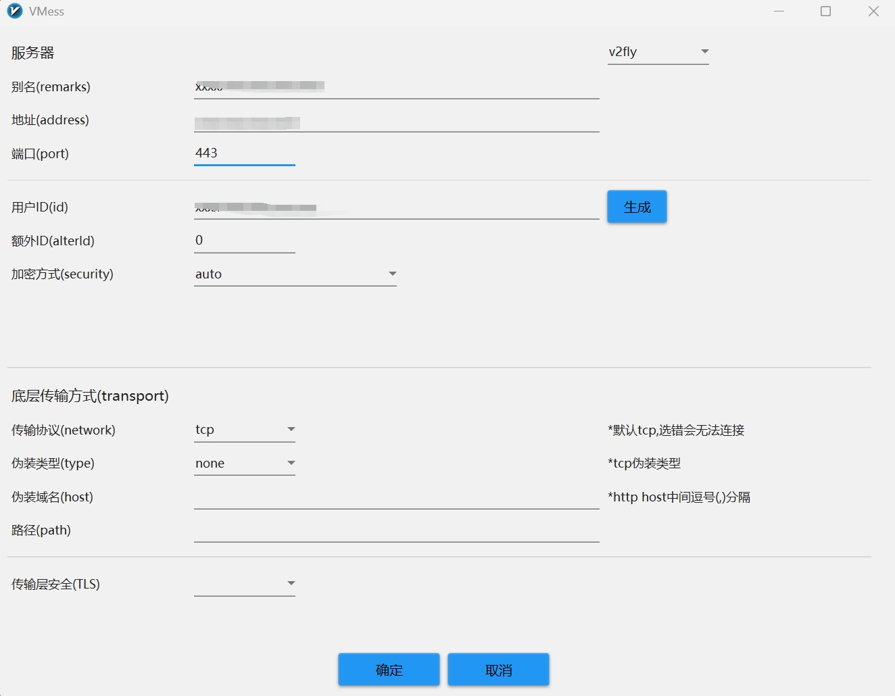Click the port field showing 443
The height and width of the screenshot is (696, 895).
[x=244, y=153]
